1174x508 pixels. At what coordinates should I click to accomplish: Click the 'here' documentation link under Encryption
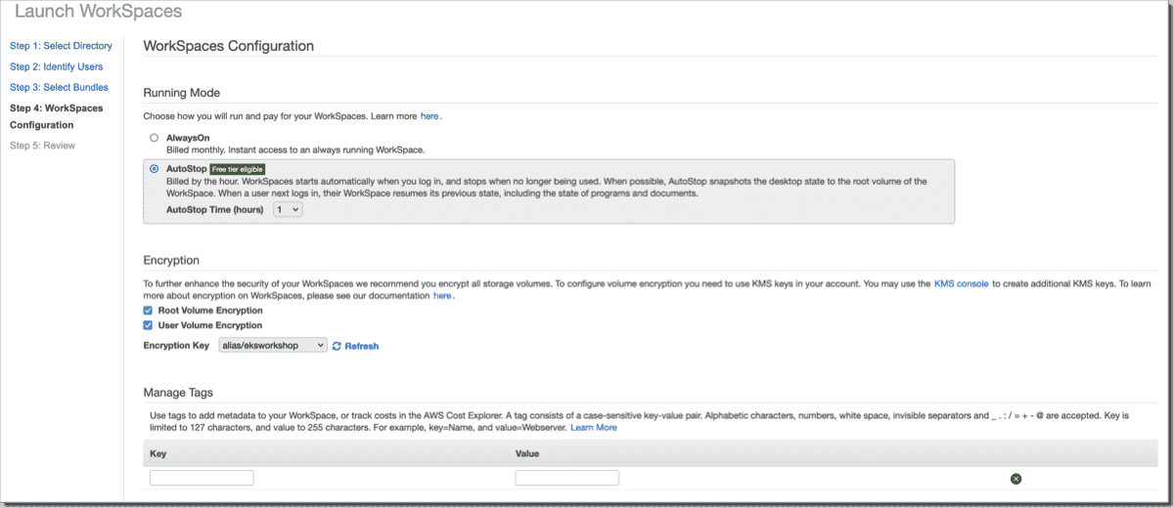(442, 295)
